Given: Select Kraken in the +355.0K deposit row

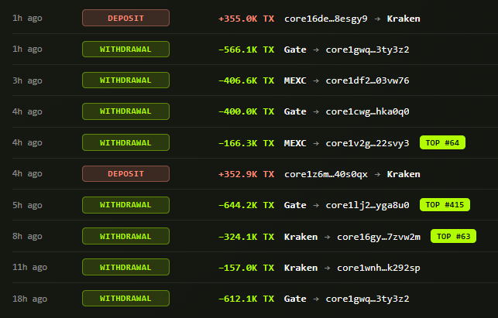Looking at the screenshot, I should [404, 19].
